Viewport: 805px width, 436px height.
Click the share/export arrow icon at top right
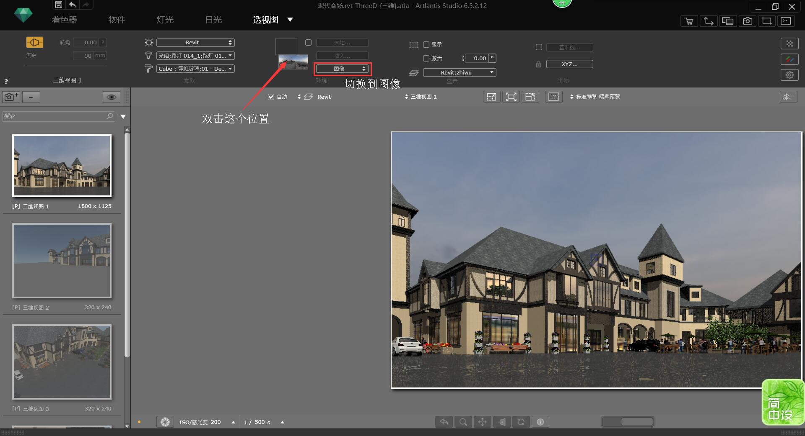click(x=709, y=21)
